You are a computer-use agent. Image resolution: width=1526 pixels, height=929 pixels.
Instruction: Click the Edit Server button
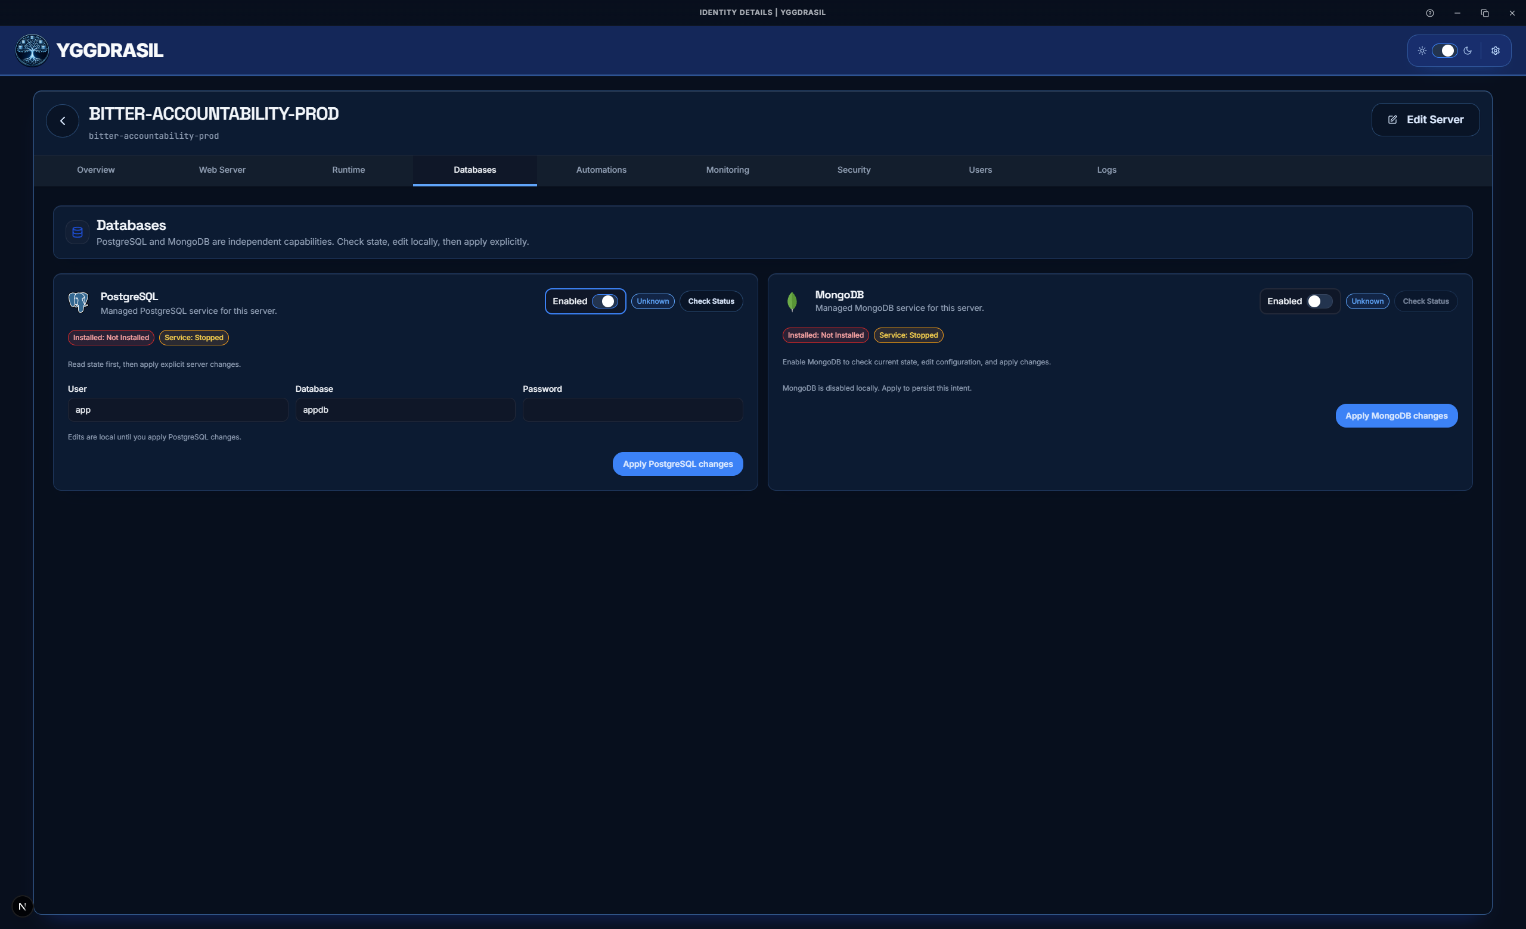click(1425, 119)
